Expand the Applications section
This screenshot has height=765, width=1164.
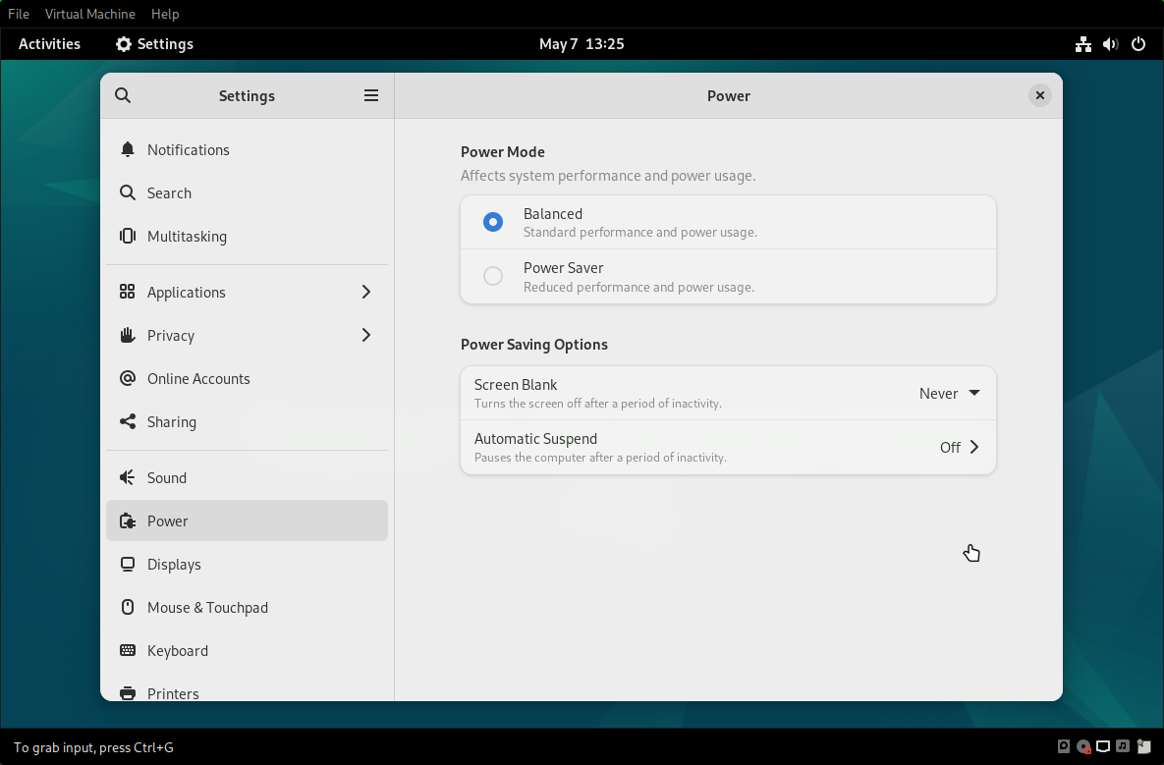365,292
